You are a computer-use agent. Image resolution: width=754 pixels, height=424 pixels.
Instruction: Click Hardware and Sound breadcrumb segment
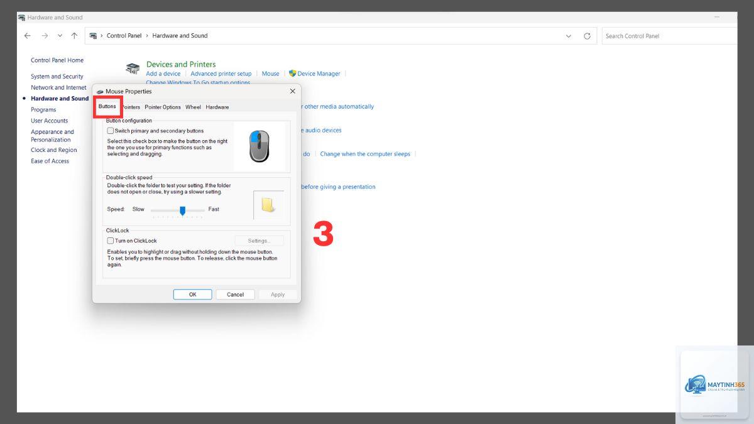[180, 36]
